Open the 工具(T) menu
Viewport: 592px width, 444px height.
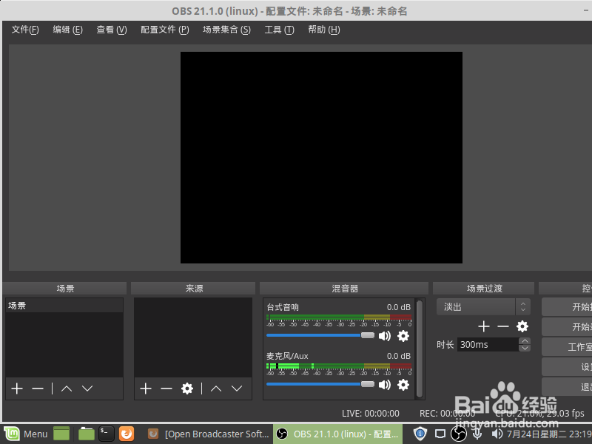click(x=279, y=30)
